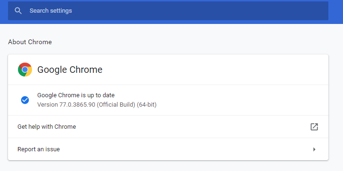Screen dimensions: 343x171
Task: Click the About Chrome page heading
Action: pos(30,42)
